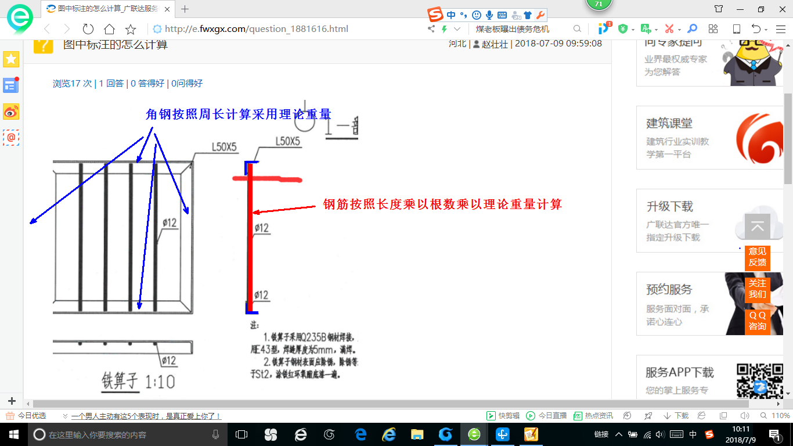Screen dimensions: 793x446
Task: Expand the translate extension dropdown arrow
Action: coord(655,30)
